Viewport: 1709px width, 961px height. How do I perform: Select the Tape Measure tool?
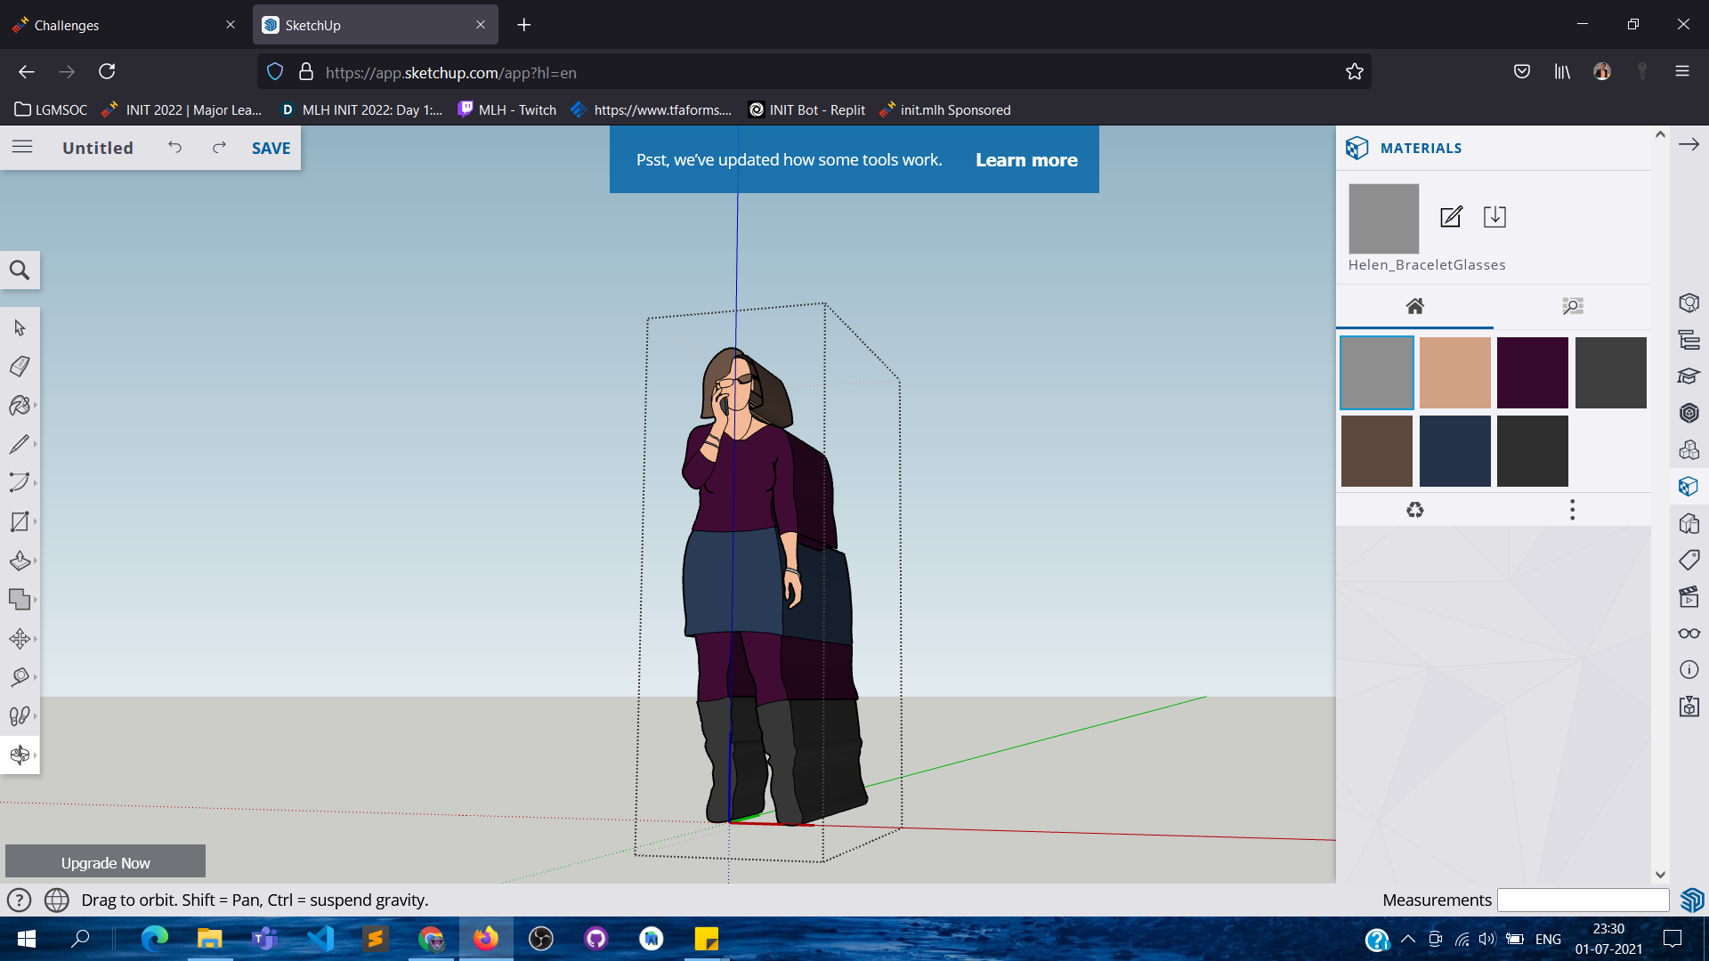[x=20, y=676]
